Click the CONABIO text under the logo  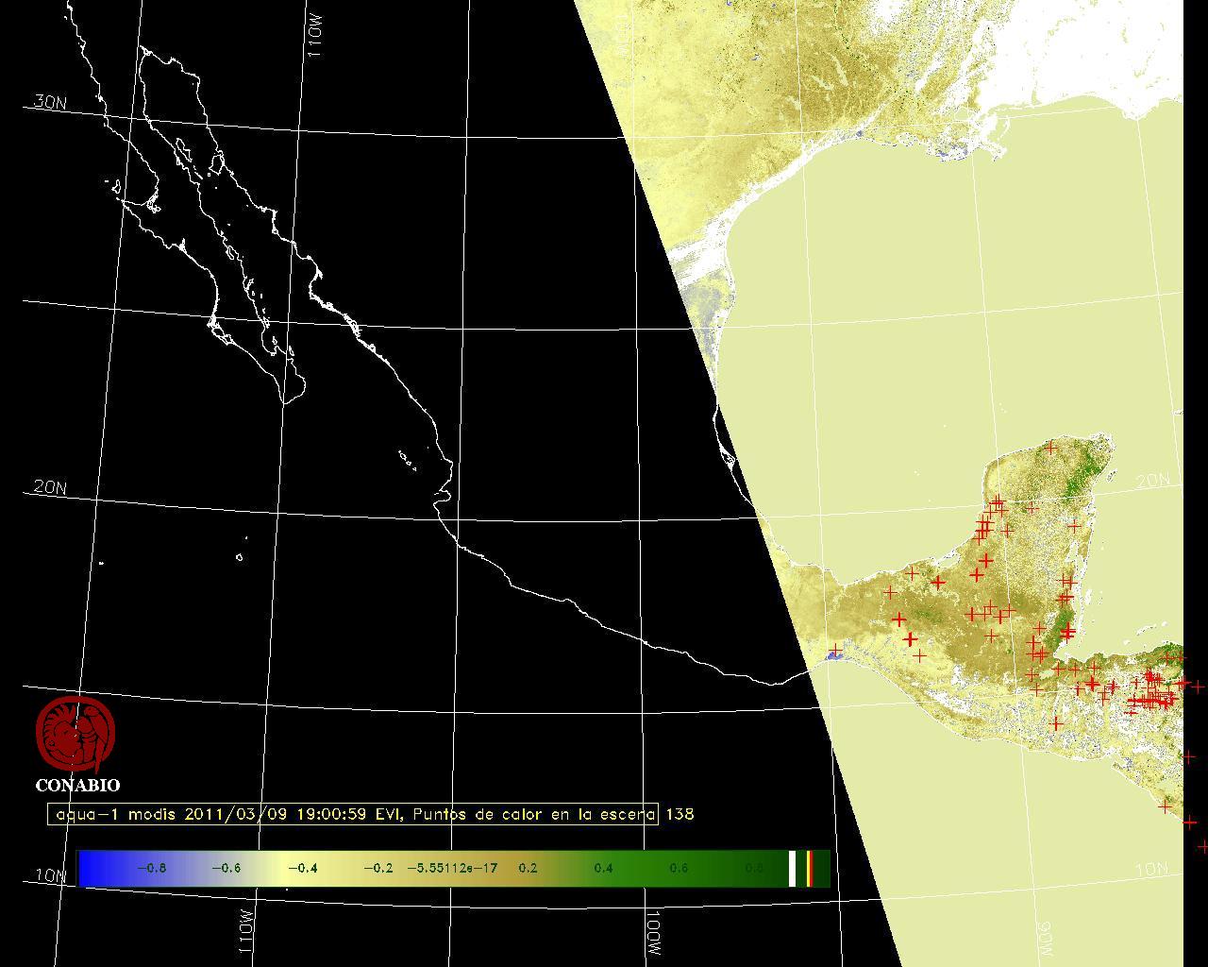77,785
